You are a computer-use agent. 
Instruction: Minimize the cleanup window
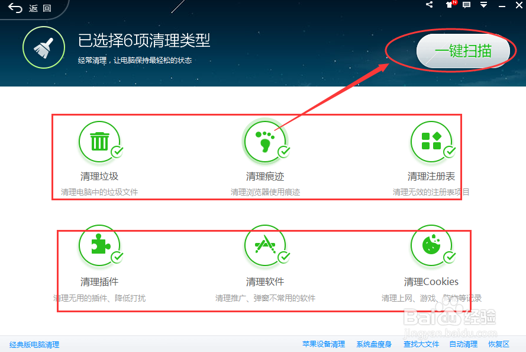(x=502, y=6)
